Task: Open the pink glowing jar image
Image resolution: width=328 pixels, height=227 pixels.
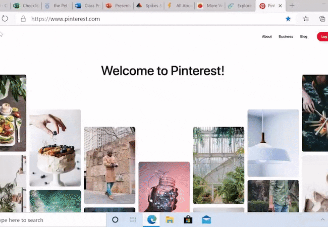Action: [164, 187]
